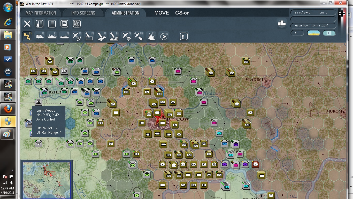Viewport: 353px width, 199px height.
Task: Open Windows Explorer folder taskbar icon
Action: coord(8,34)
